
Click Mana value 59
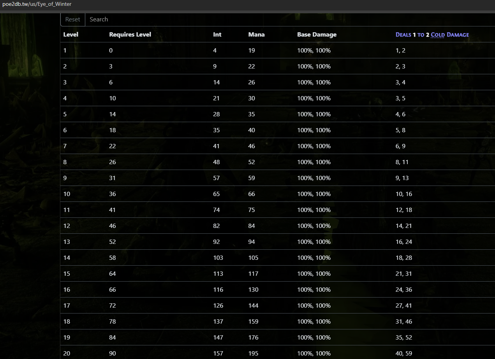(252, 178)
